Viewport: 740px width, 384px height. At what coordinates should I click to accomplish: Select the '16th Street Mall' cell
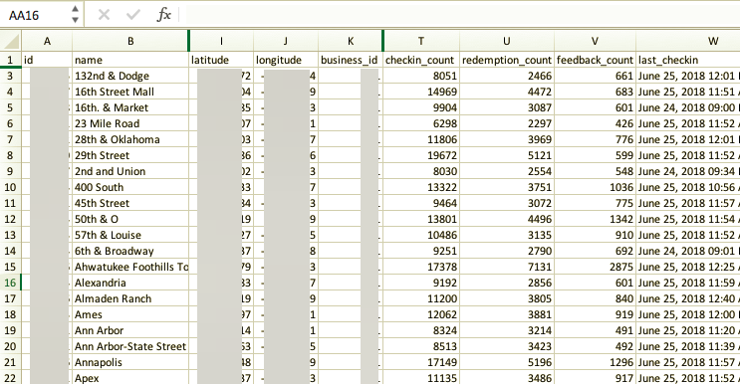(x=130, y=92)
